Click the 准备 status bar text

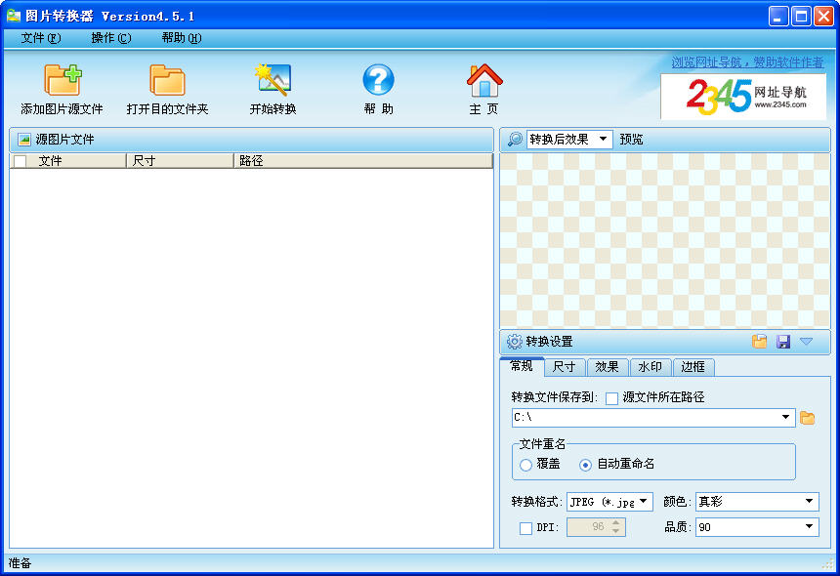pos(20,563)
